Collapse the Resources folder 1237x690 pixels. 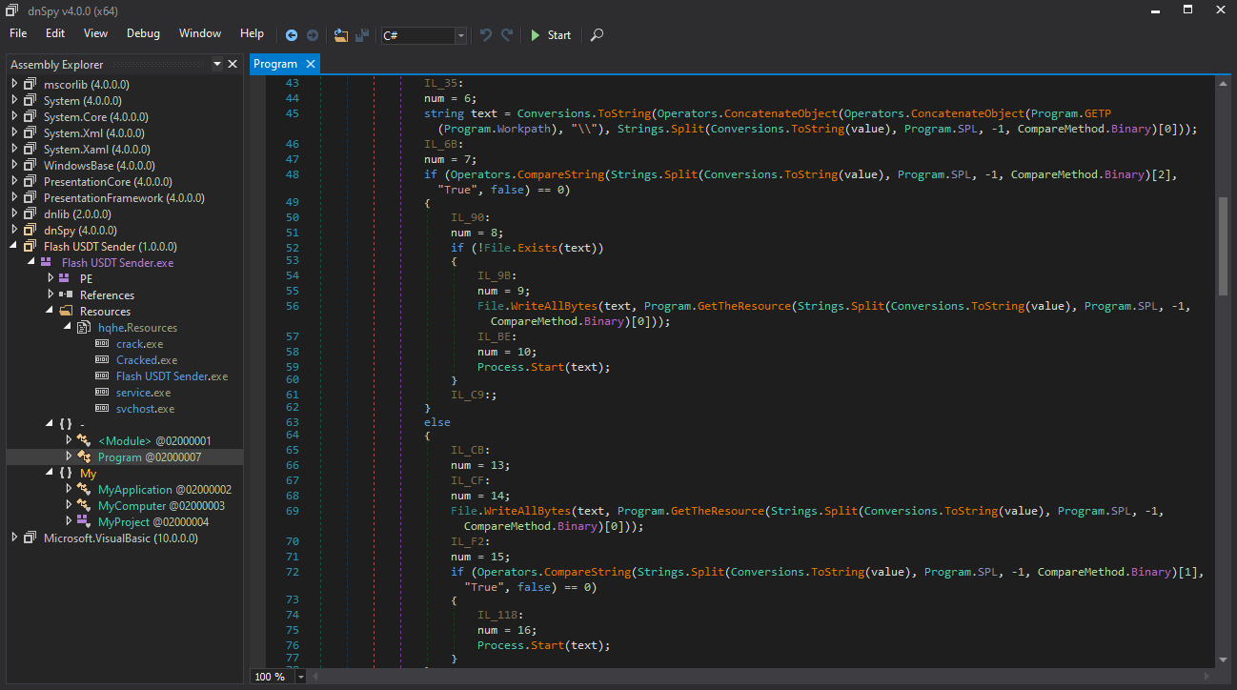[x=49, y=310]
